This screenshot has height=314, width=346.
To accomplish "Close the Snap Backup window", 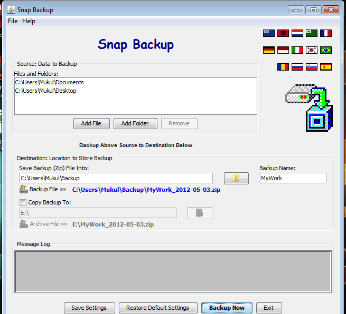I will [x=331, y=10].
